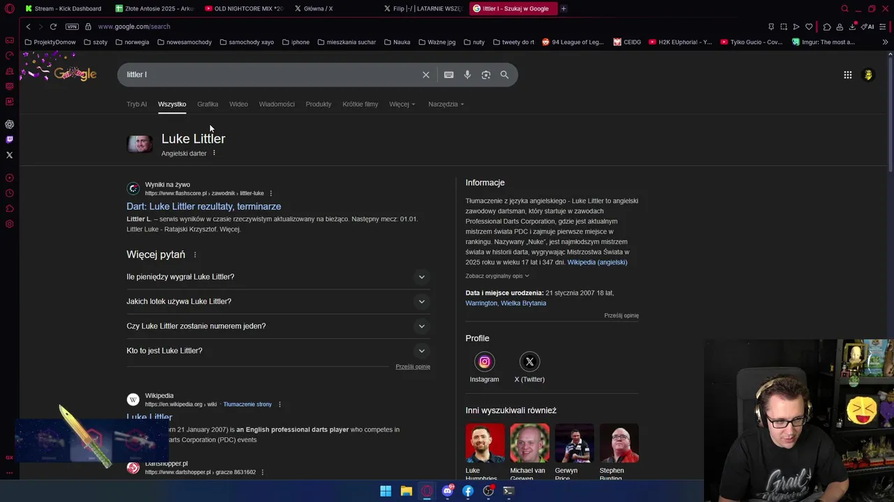Open sidebar history clock icon

9,193
